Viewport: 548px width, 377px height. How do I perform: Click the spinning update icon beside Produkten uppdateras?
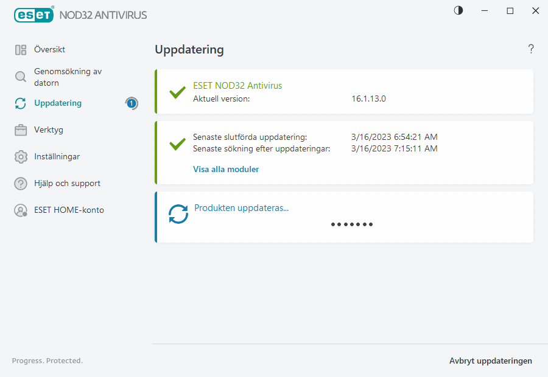coord(178,214)
